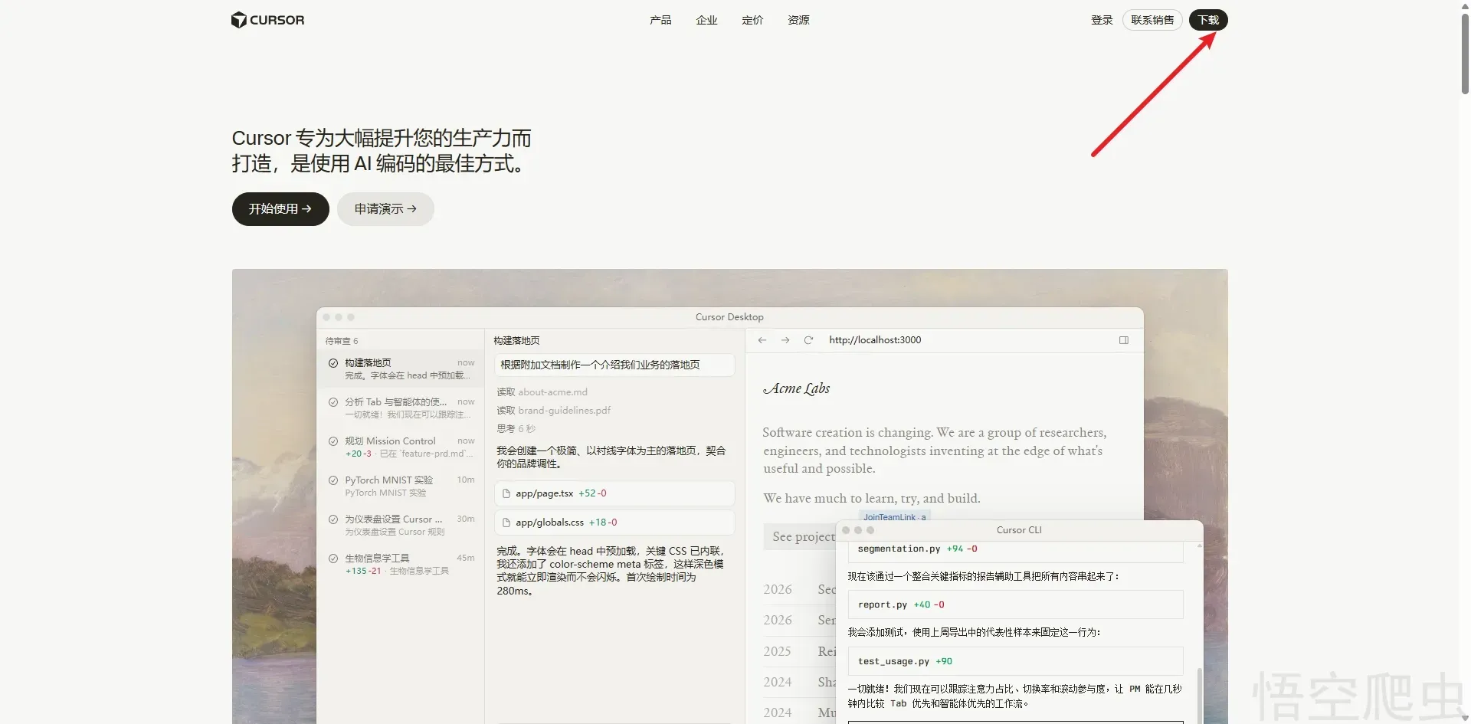1471x724 pixels.
Task: Click the 2025 year entry in the preview
Action: click(777, 651)
